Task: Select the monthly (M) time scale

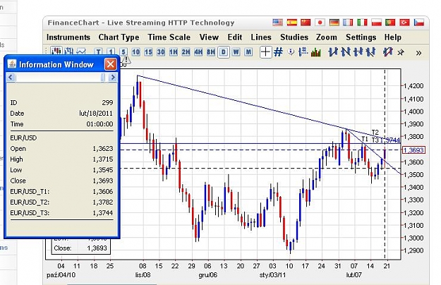Action: [x=248, y=52]
